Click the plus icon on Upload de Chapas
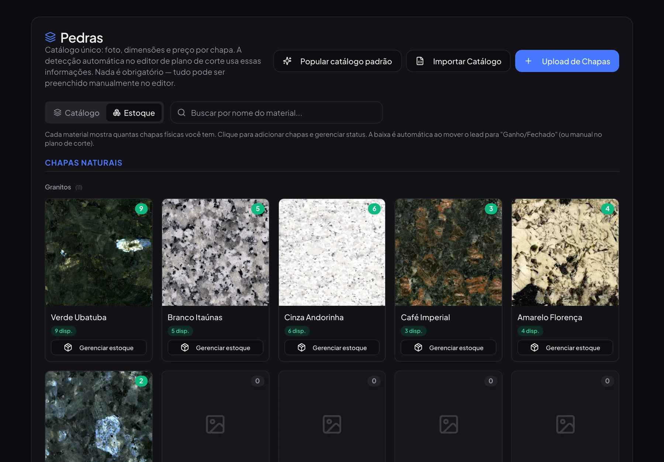Viewport: 664px width, 462px height. pyautogui.click(x=528, y=61)
